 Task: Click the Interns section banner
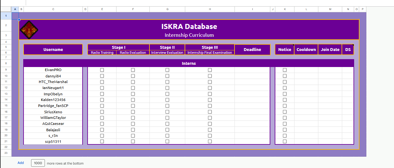tap(189, 63)
